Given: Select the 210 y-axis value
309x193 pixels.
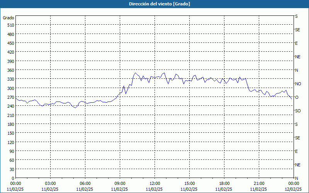Looking at the screenshot, I should pos(11,115).
